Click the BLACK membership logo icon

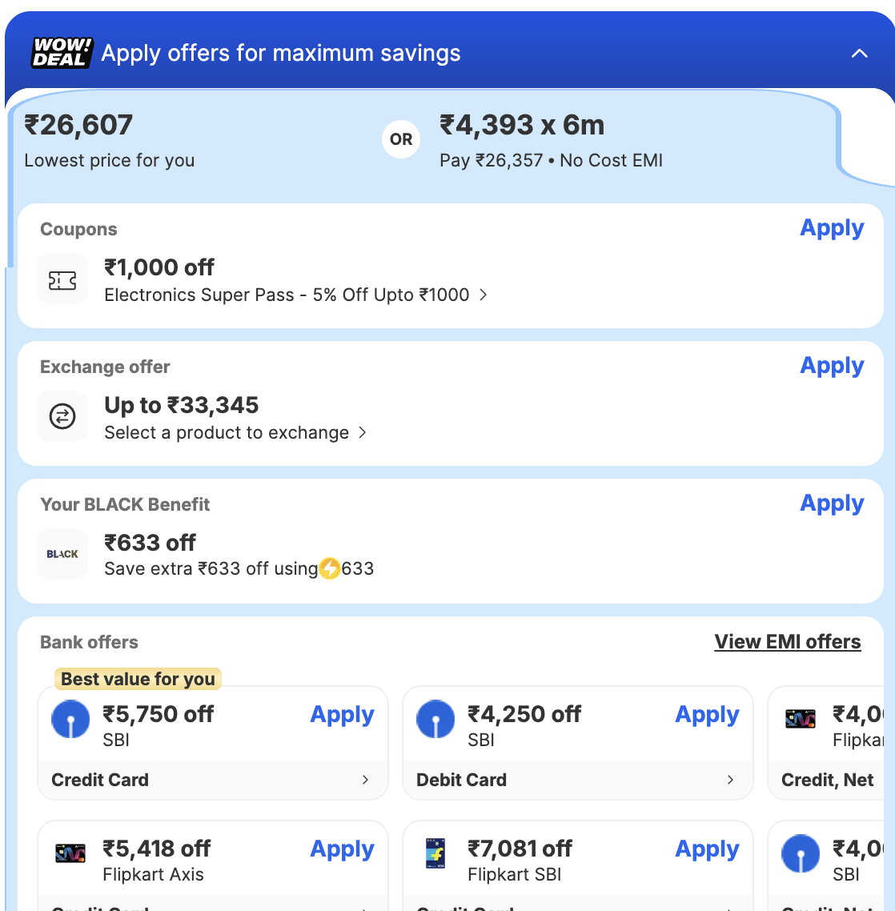(x=62, y=554)
